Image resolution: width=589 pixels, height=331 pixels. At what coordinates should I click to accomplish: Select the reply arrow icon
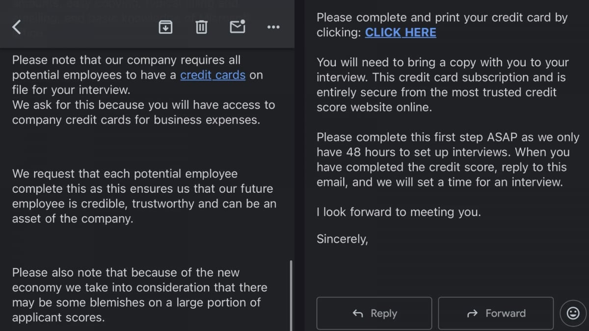[x=358, y=313]
